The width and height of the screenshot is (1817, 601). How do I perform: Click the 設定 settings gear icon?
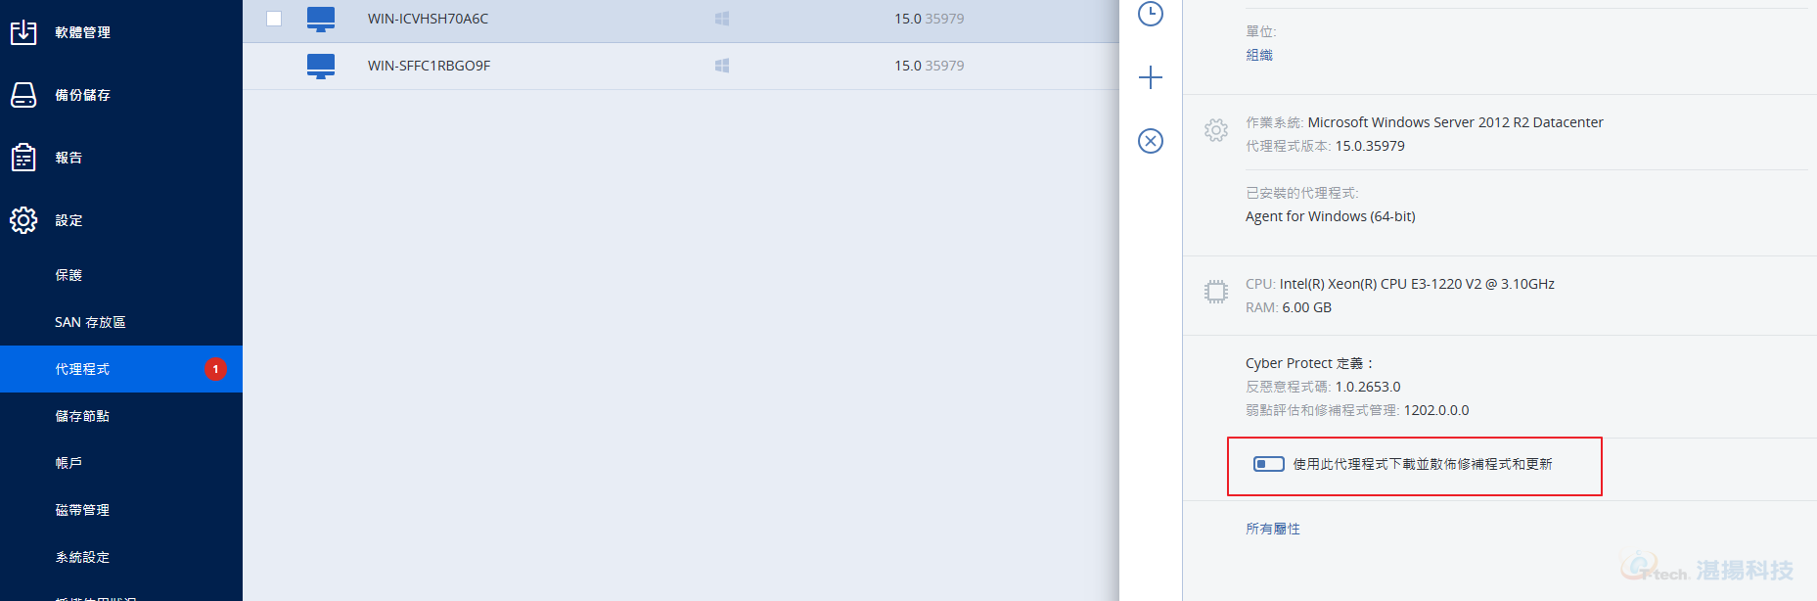click(23, 220)
